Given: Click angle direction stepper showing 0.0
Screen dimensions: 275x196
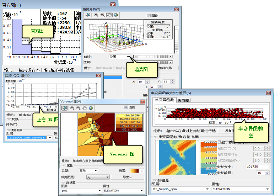Looking at the screenshot, I should [x=267, y=148].
